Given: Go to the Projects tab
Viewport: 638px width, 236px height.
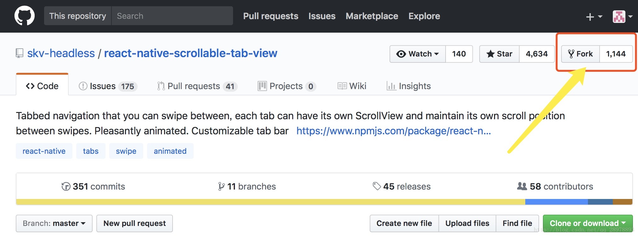Looking at the screenshot, I should [287, 86].
